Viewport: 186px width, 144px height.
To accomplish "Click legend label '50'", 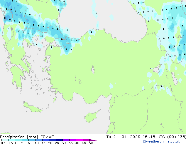I will tap(91, 143).
